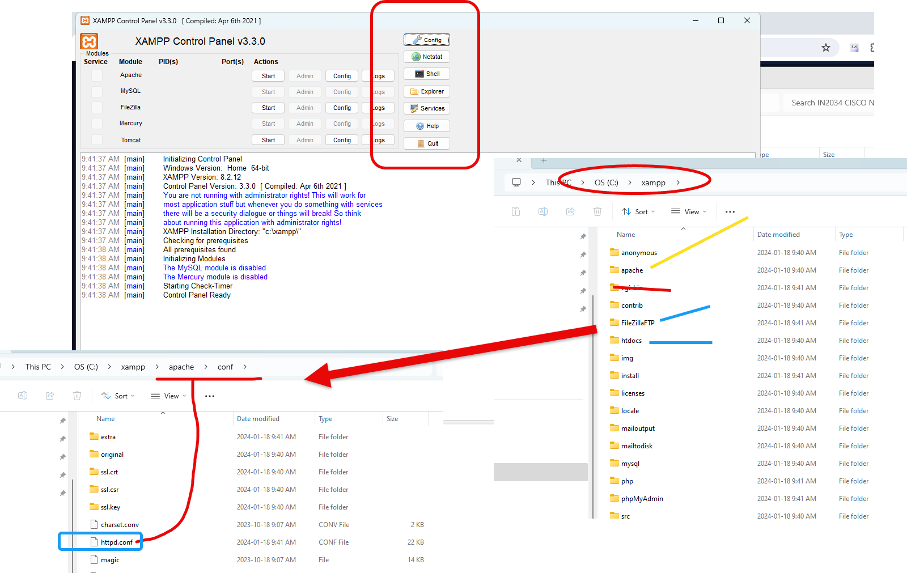Launch the XAMPP Shell
The width and height of the screenshot is (907, 573).
tap(427, 74)
